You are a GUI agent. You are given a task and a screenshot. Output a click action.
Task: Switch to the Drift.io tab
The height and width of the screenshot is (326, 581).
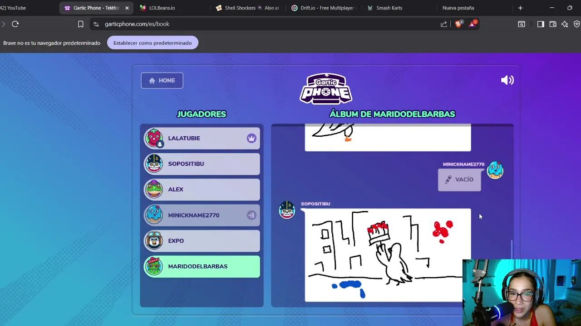(x=323, y=8)
